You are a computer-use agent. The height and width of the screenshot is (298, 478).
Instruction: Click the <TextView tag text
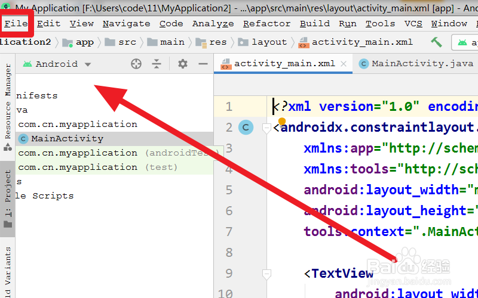338,274
